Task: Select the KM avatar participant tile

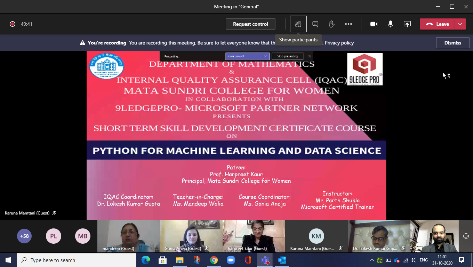Action: pos(316,236)
